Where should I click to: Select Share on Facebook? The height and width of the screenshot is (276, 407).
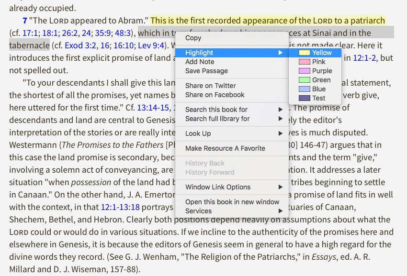(x=232, y=95)
